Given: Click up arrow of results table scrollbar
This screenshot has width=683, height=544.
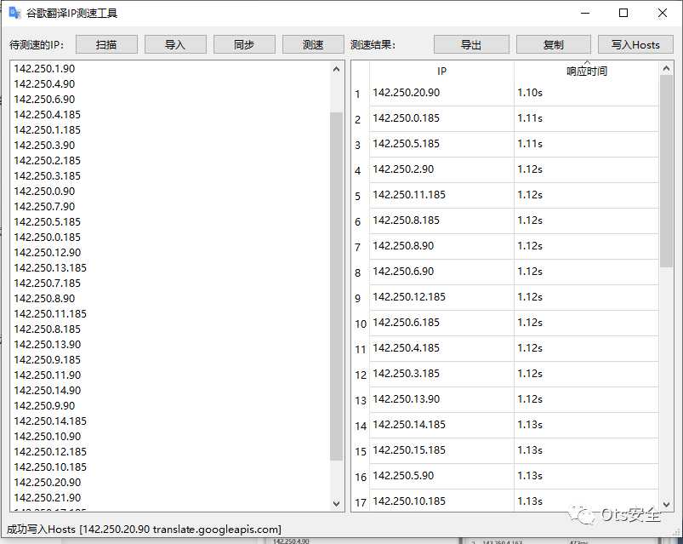Looking at the screenshot, I should [666, 68].
